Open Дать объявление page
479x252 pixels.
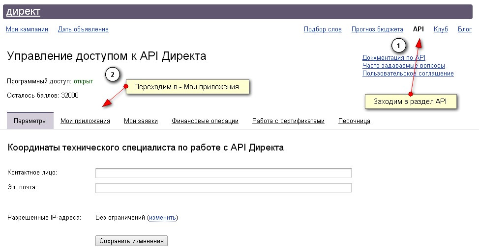(x=83, y=29)
